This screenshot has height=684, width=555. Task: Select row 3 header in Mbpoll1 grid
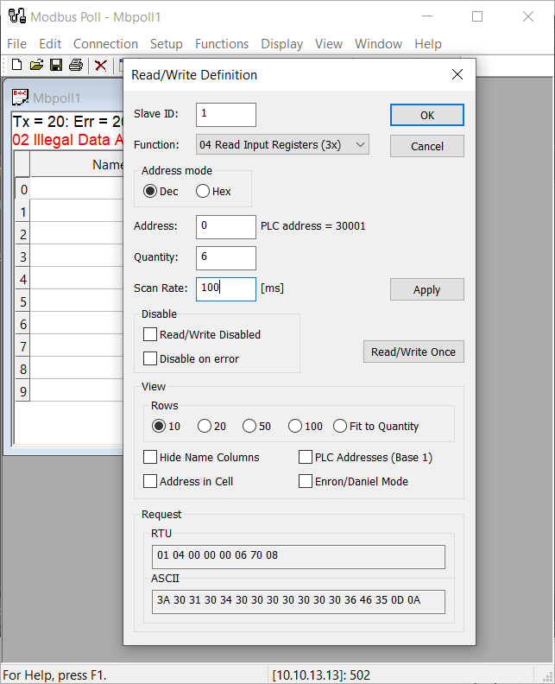[x=22, y=256]
